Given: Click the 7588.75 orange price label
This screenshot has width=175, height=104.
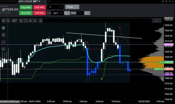Looking at the screenshot, I should 169,69.
